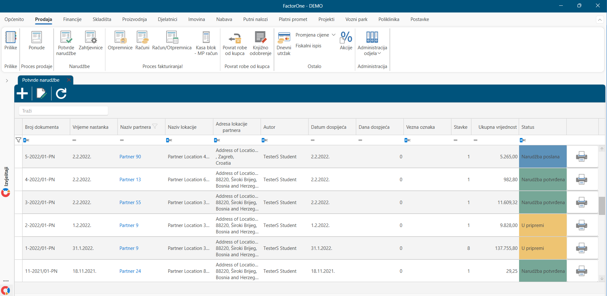Click the edit document toolbar icon
Screen dimensions: 607x296
pyautogui.click(x=42, y=93)
